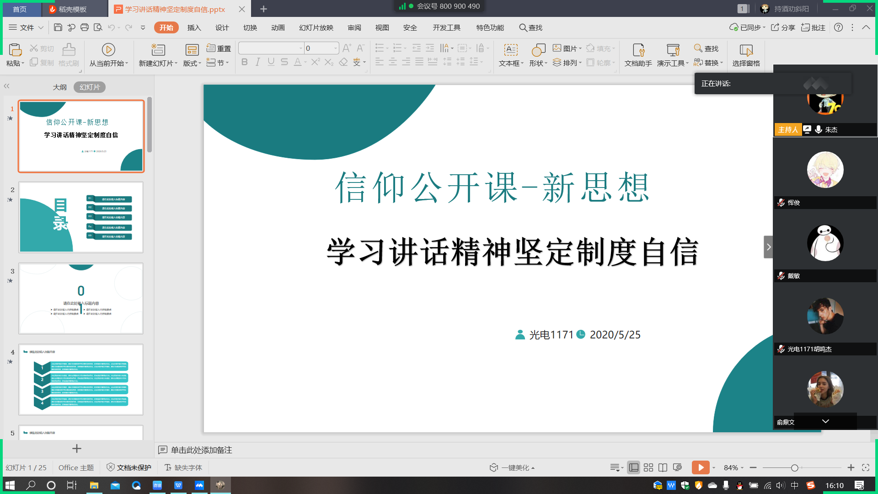Click the Save icon in quick toolbar

(58, 27)
